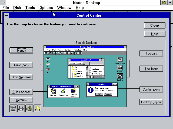The width and height of the screenshot is (173, 129).
Task: Click the printer icon button below Defaults
Action: (x=21, y=108)
